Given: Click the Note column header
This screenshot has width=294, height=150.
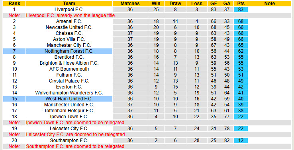Looking at the screenshot, I should pyautogui.click(x=270, y=4).
